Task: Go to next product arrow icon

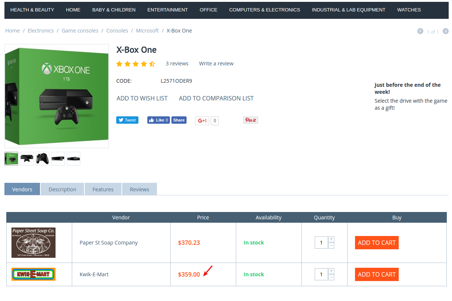Action: coord(446,31)
